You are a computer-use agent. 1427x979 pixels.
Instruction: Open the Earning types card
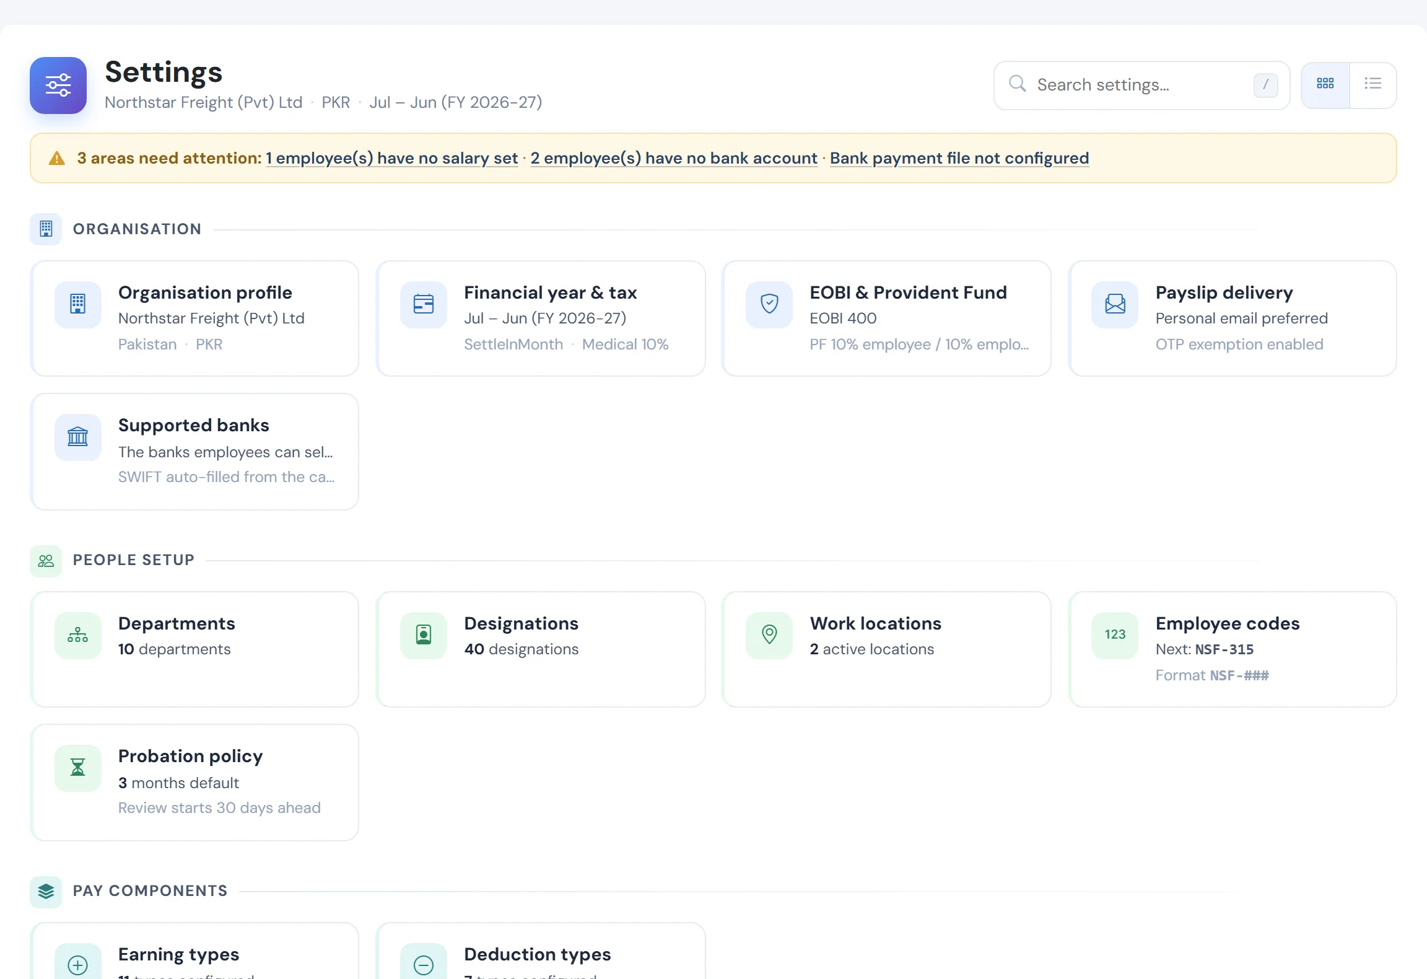point(194,951)
